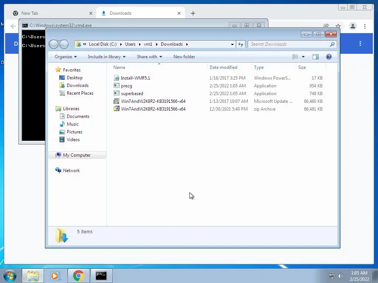Open Windows Explorer from the taskbar
378x283 pixels.
33,276
